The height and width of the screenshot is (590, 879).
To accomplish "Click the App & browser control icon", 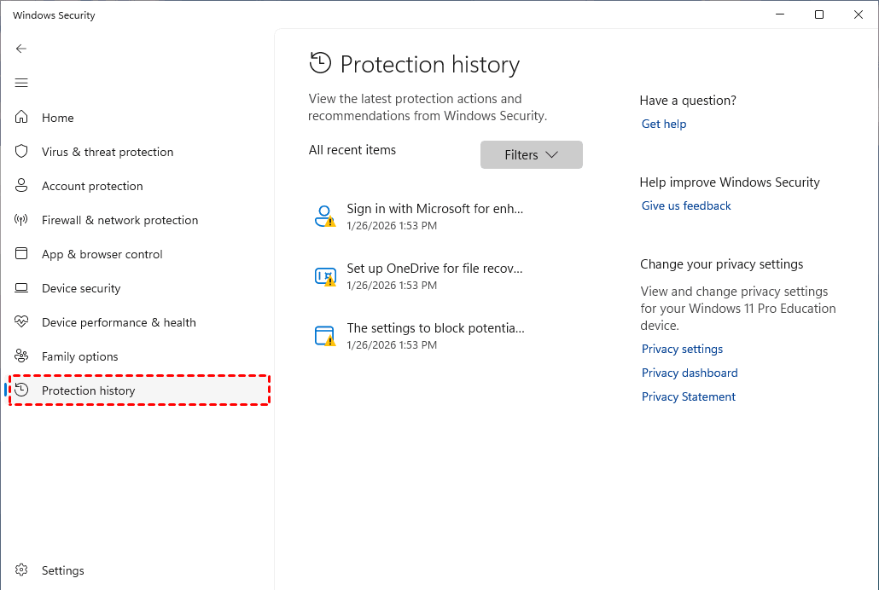I will pos(22,254).
